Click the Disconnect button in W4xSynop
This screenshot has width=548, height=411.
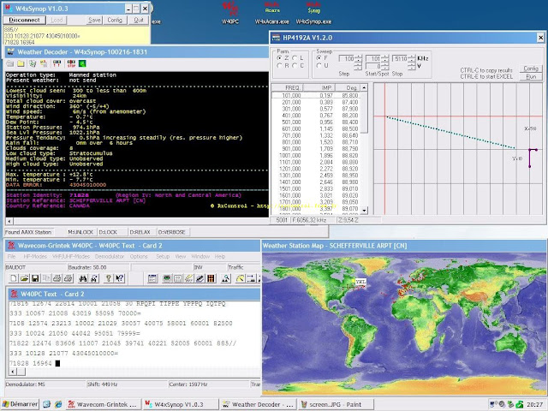pos(24,20)
